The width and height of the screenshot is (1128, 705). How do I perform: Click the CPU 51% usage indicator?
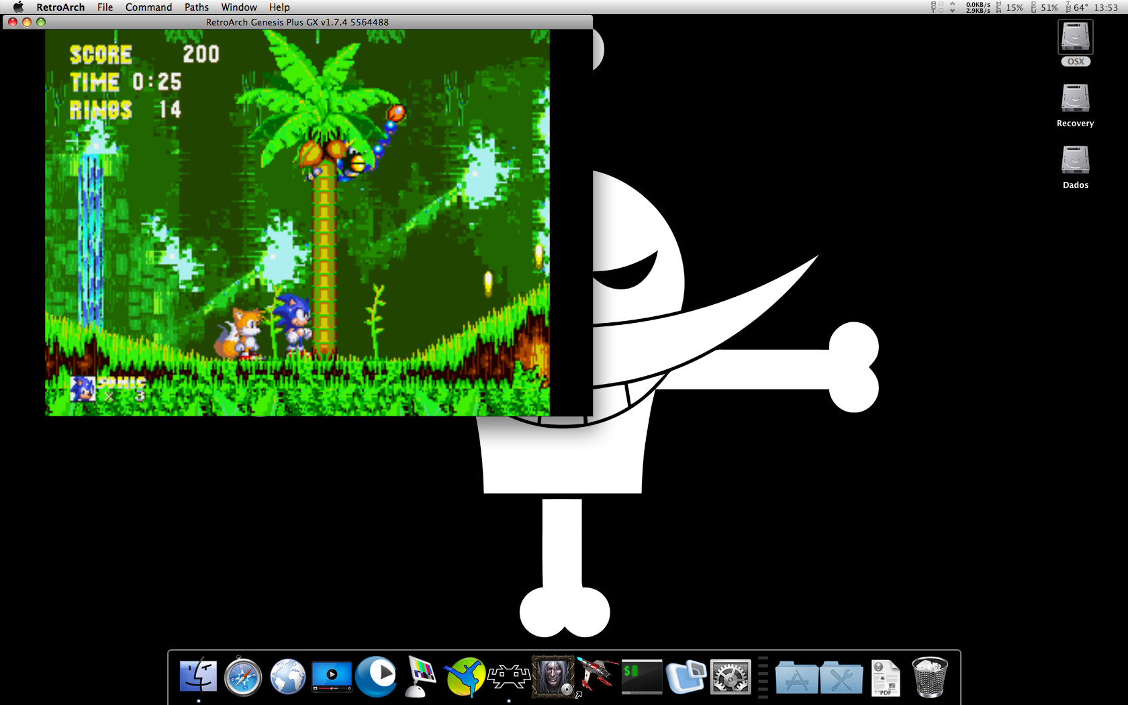(x=1045, y=7)
